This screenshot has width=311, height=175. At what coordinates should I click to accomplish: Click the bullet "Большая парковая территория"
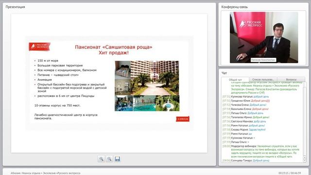point(60,66)
